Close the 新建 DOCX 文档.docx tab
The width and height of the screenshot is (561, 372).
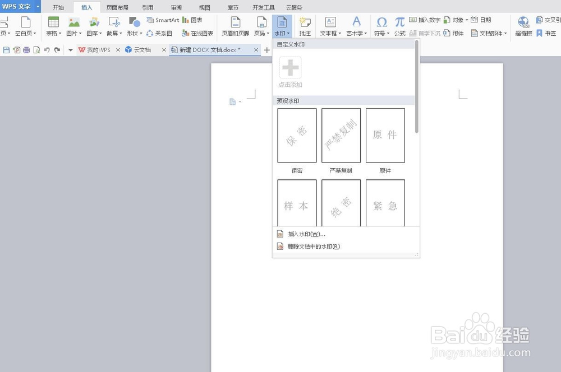(x=256, y=50)
